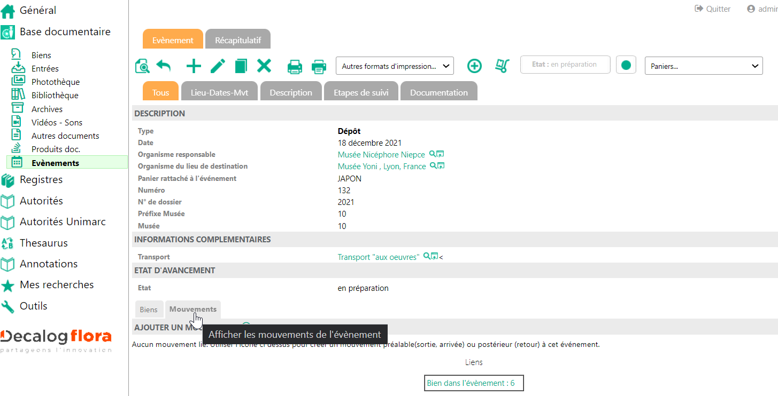Open the Musée Yoni , Lyon, France link
778x396 pixels.
point(382,167)
